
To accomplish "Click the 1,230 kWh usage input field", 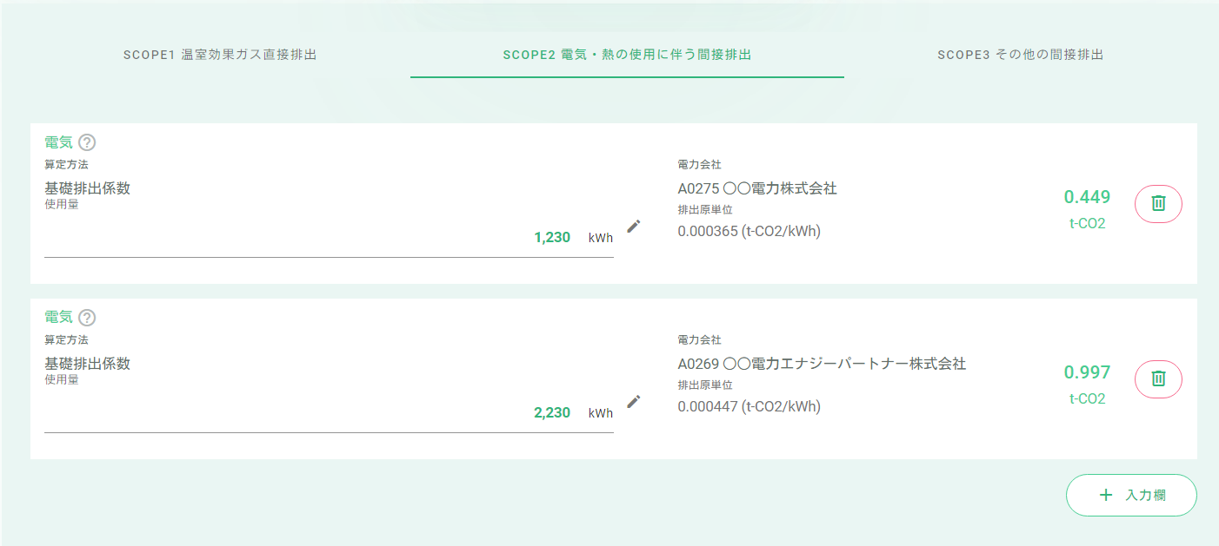I will 329,238.
